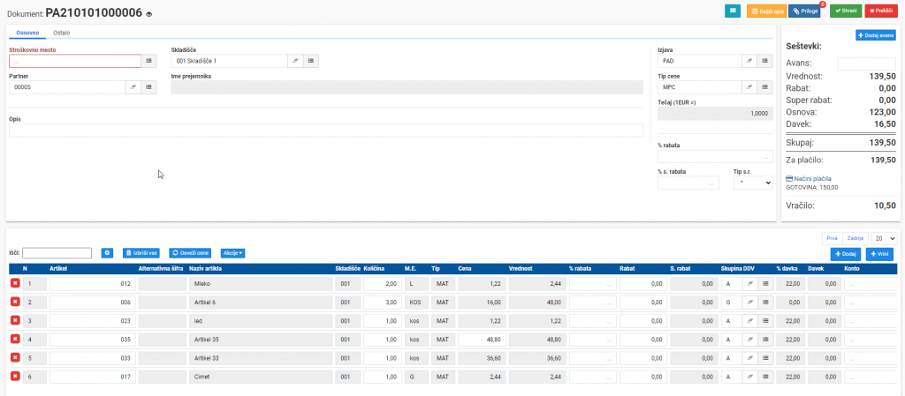Click the Stroškovno mesto input field
Image resolution: width=905 pixels, height=396 pixels.
tap(75, 61)
